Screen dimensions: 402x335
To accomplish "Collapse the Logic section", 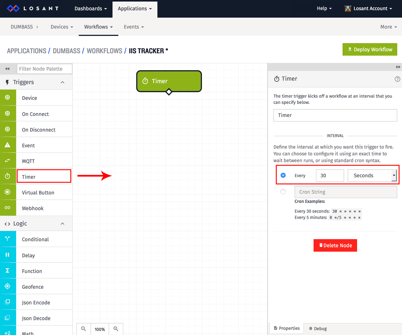I will [62, 224].
